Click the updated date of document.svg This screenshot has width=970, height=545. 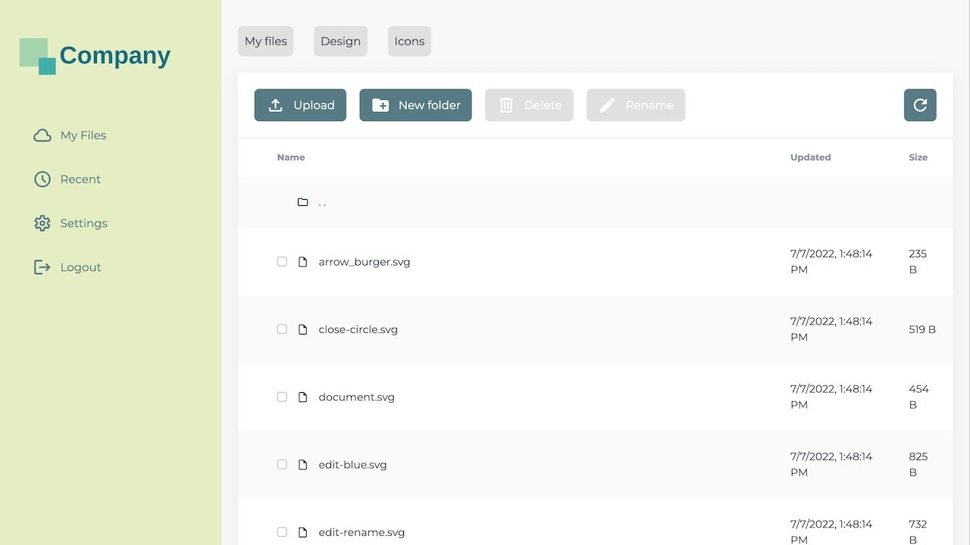point(831,397)
